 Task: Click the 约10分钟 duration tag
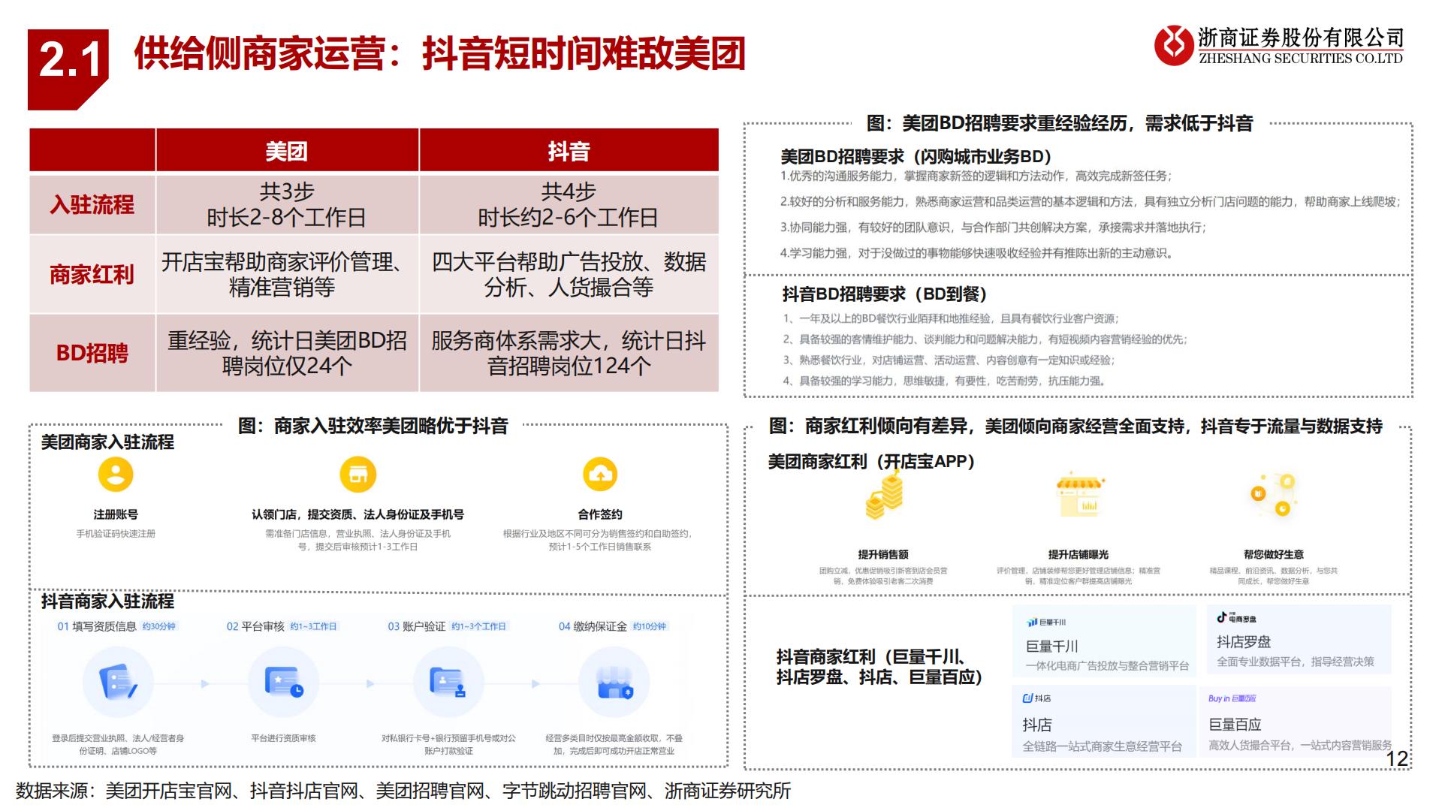click(650, 626)
